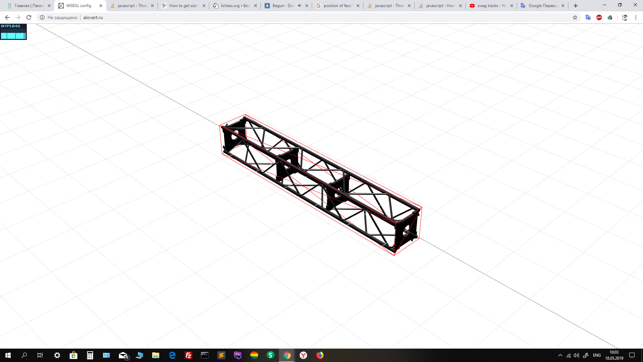Open the Chrome menu with three dots
This screenshot has width=643, height=362.
click(636, 17)
